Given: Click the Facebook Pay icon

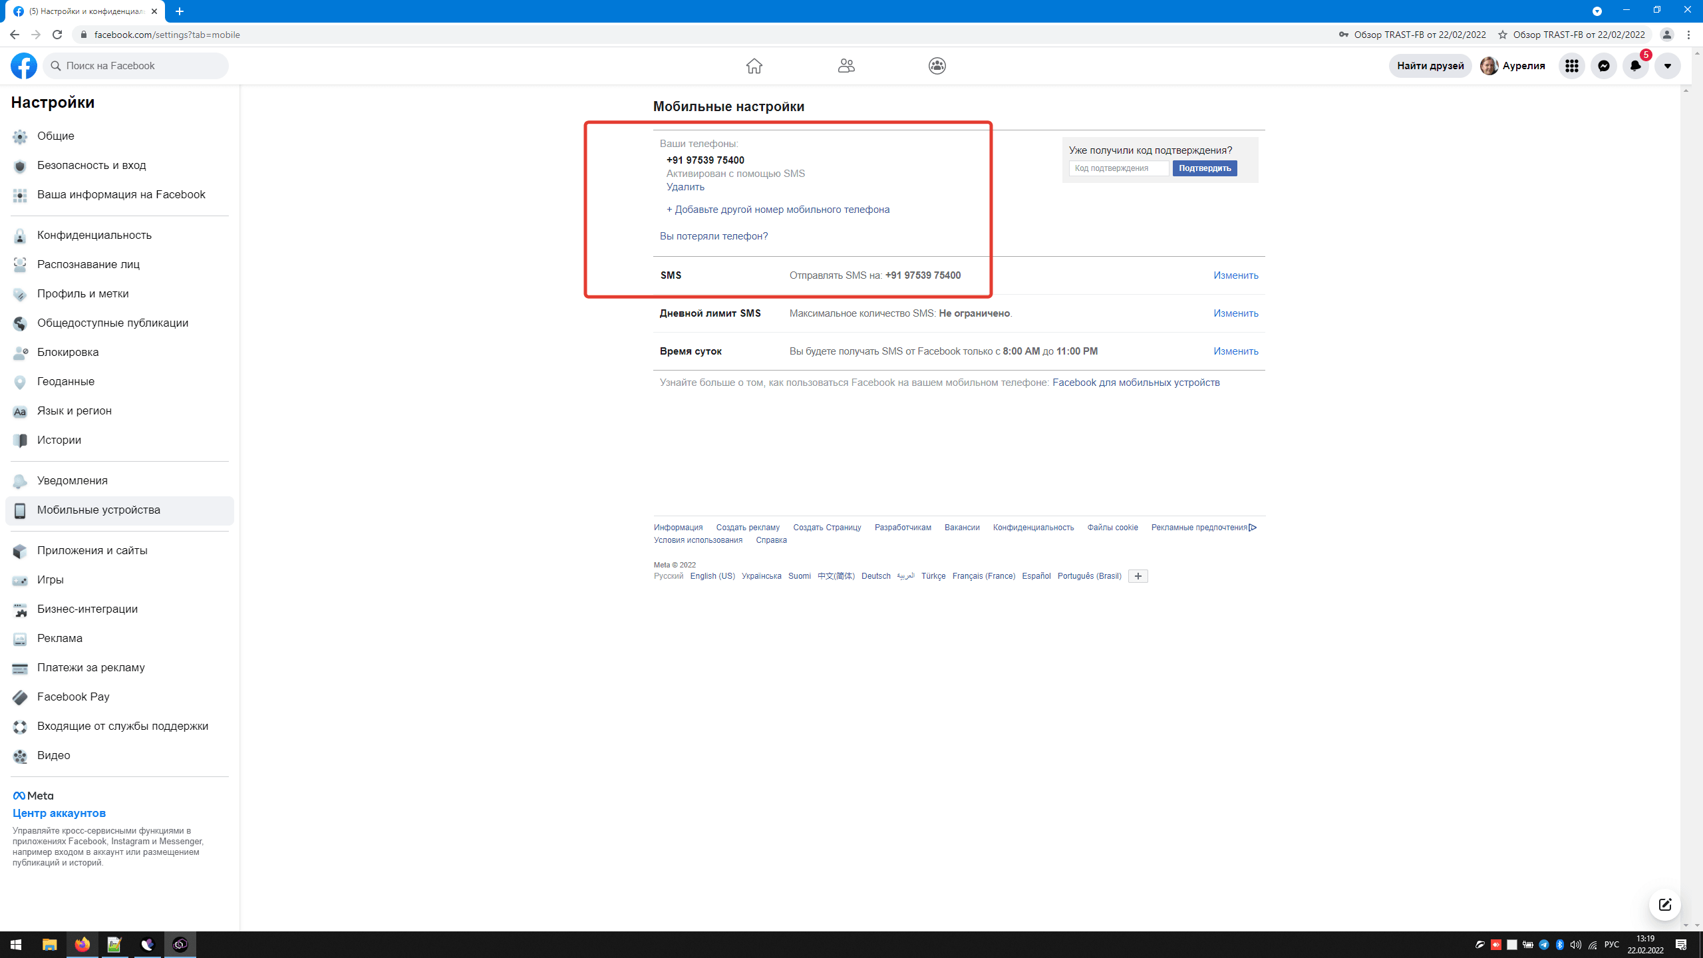Looking at the screenshot, I should click(20, 697).
